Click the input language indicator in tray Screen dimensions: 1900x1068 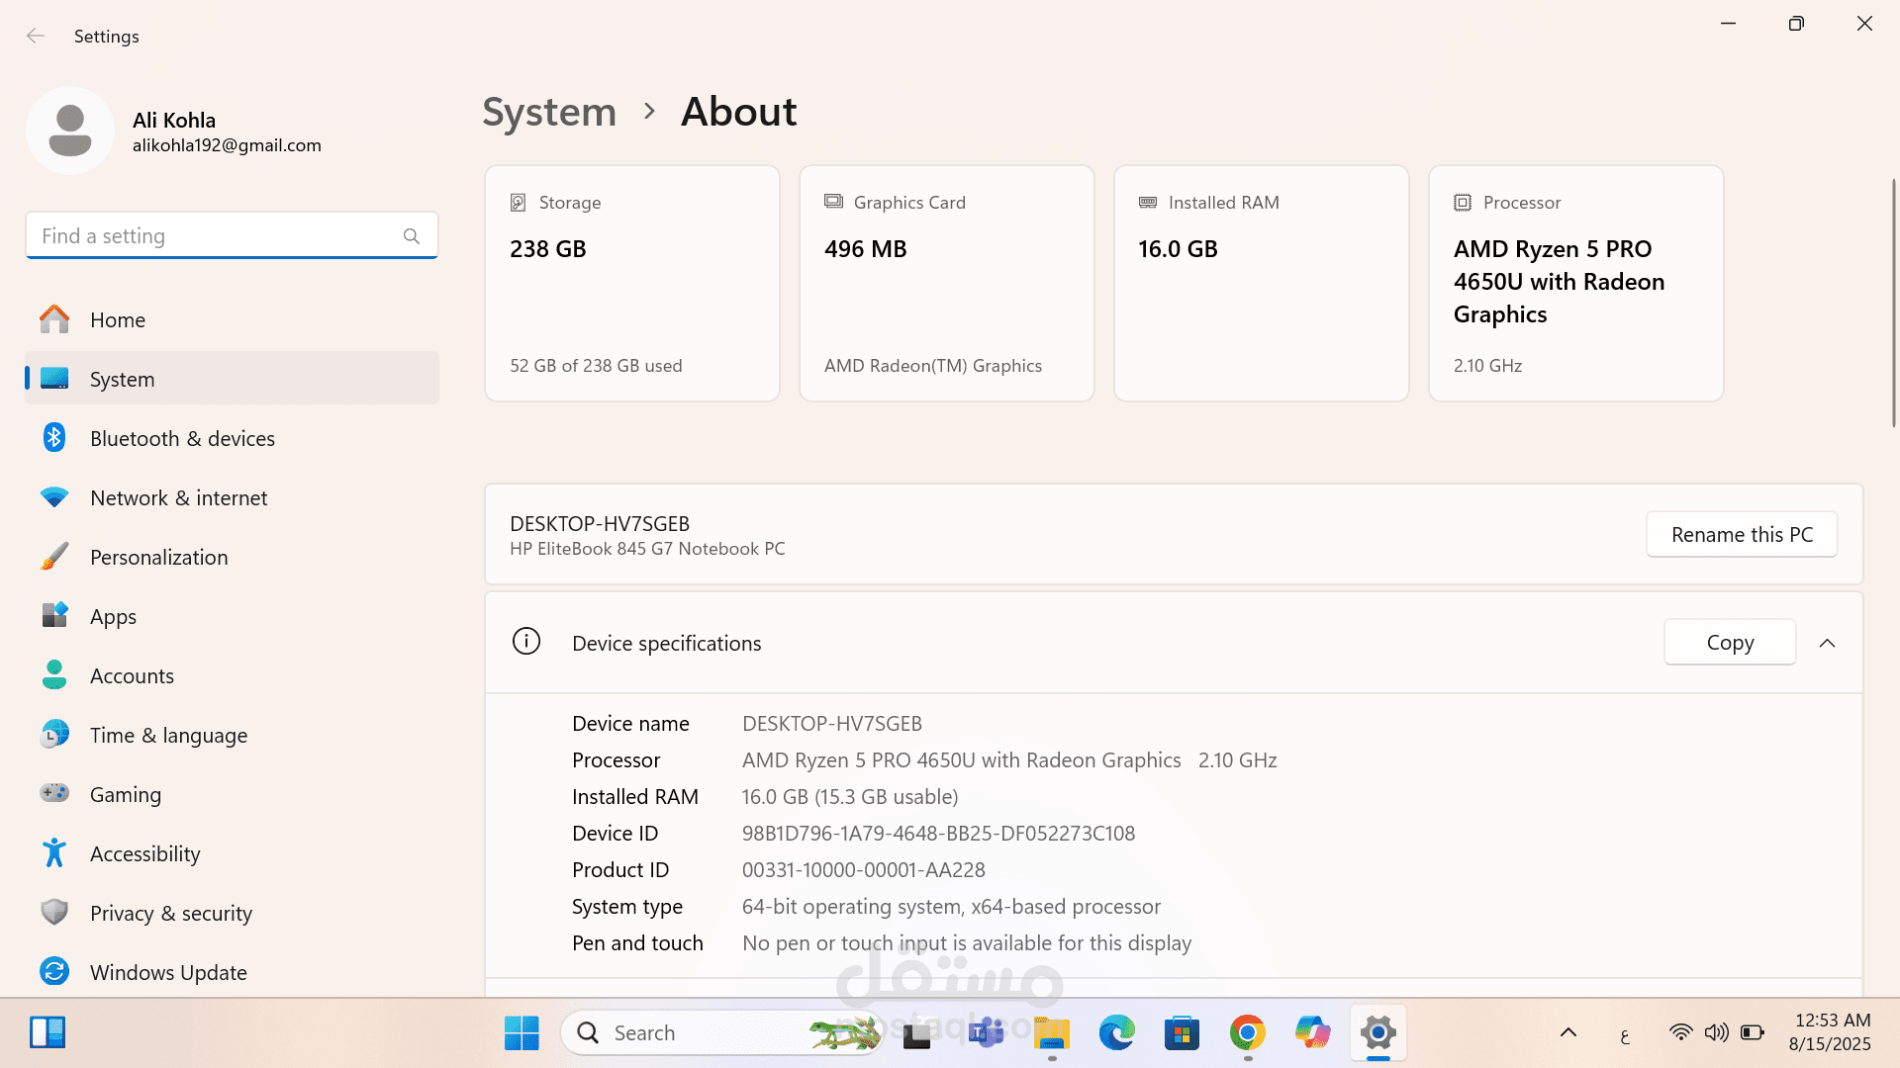pyautogui.click(x=1625, y=1035)
